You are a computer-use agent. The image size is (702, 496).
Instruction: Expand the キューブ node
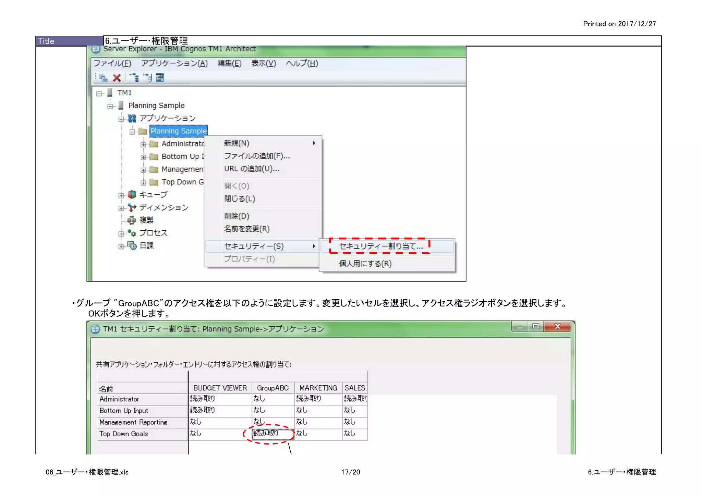tap(121, 196)
